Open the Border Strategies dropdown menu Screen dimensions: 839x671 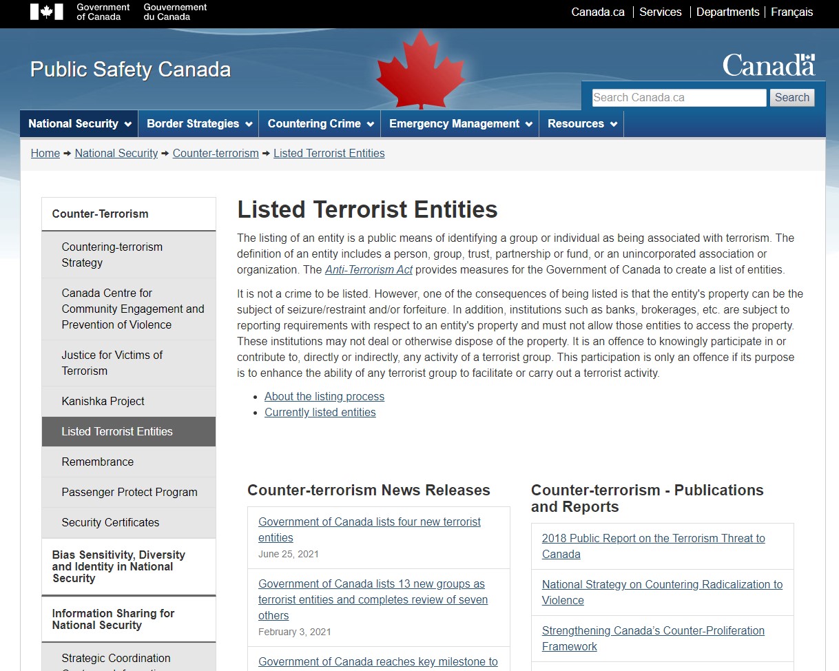pos(198,124)
